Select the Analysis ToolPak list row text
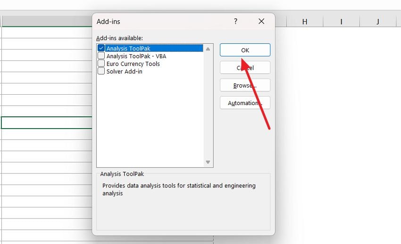This screenshot has width=401, height=244. (x=128, y=48)
